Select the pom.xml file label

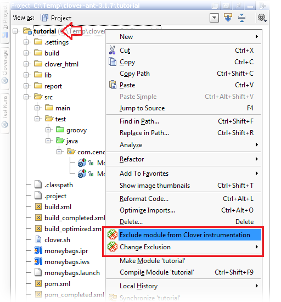click(58, 284)
